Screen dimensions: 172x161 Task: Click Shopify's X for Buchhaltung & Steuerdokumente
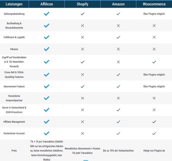pos(82,26)
